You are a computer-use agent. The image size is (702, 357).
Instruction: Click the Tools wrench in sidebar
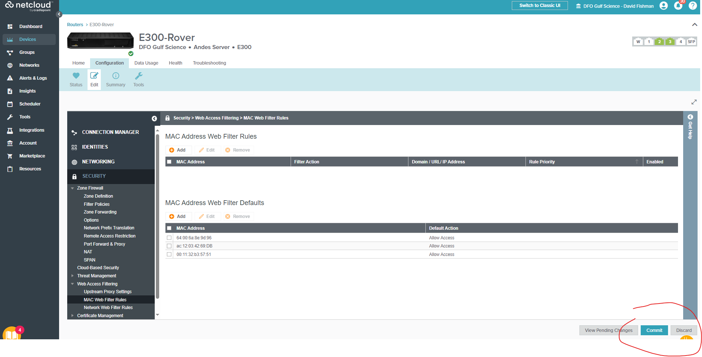pyautogui.click(x=10, y=117)
